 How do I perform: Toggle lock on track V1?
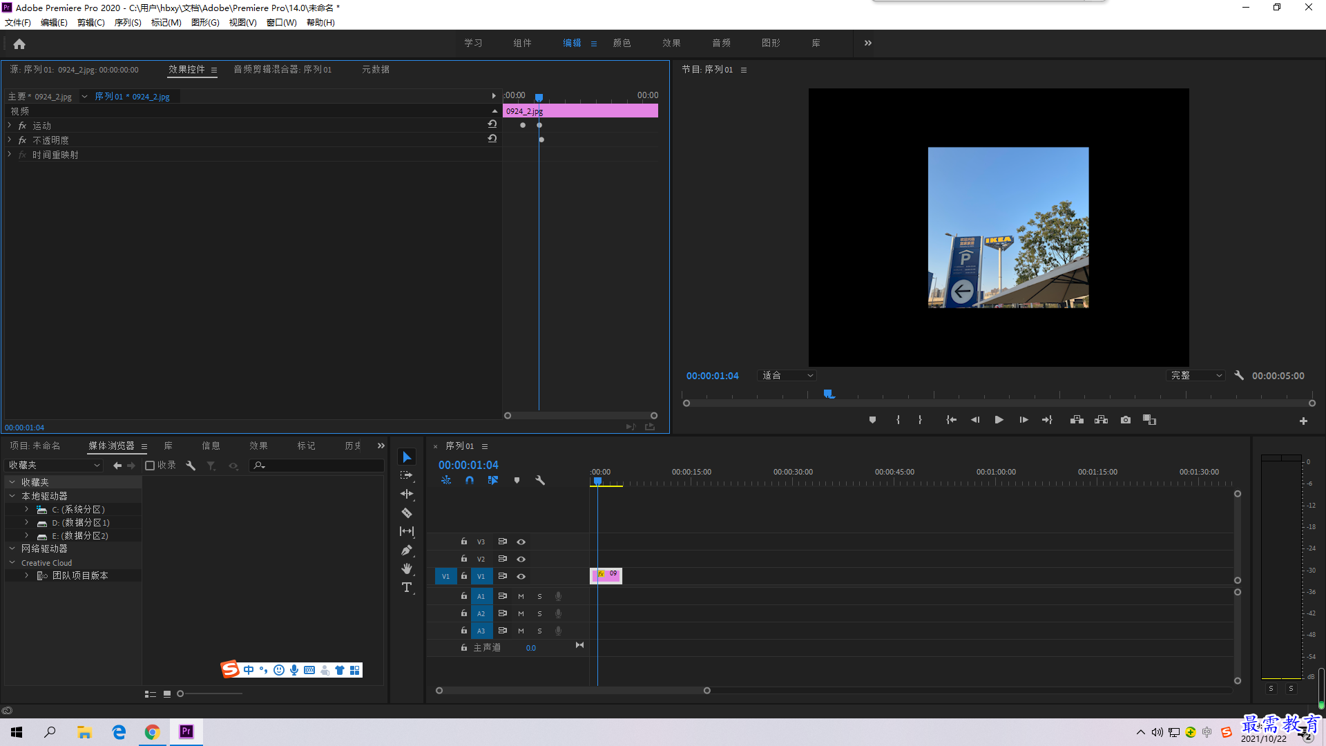click(464, 575)
